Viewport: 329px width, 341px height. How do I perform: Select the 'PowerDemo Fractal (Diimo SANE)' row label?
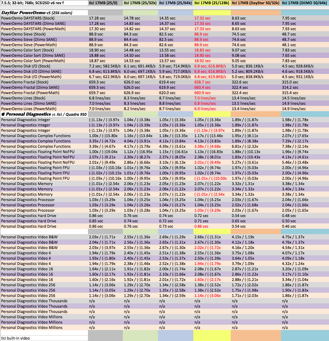30,87
